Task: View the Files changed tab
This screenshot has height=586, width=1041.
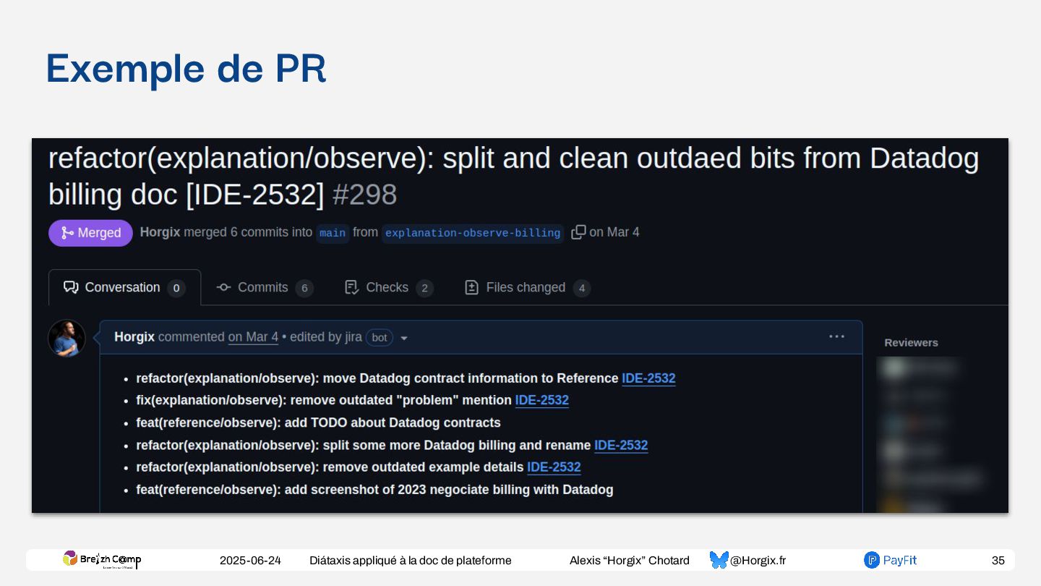Action: (527, 288)
